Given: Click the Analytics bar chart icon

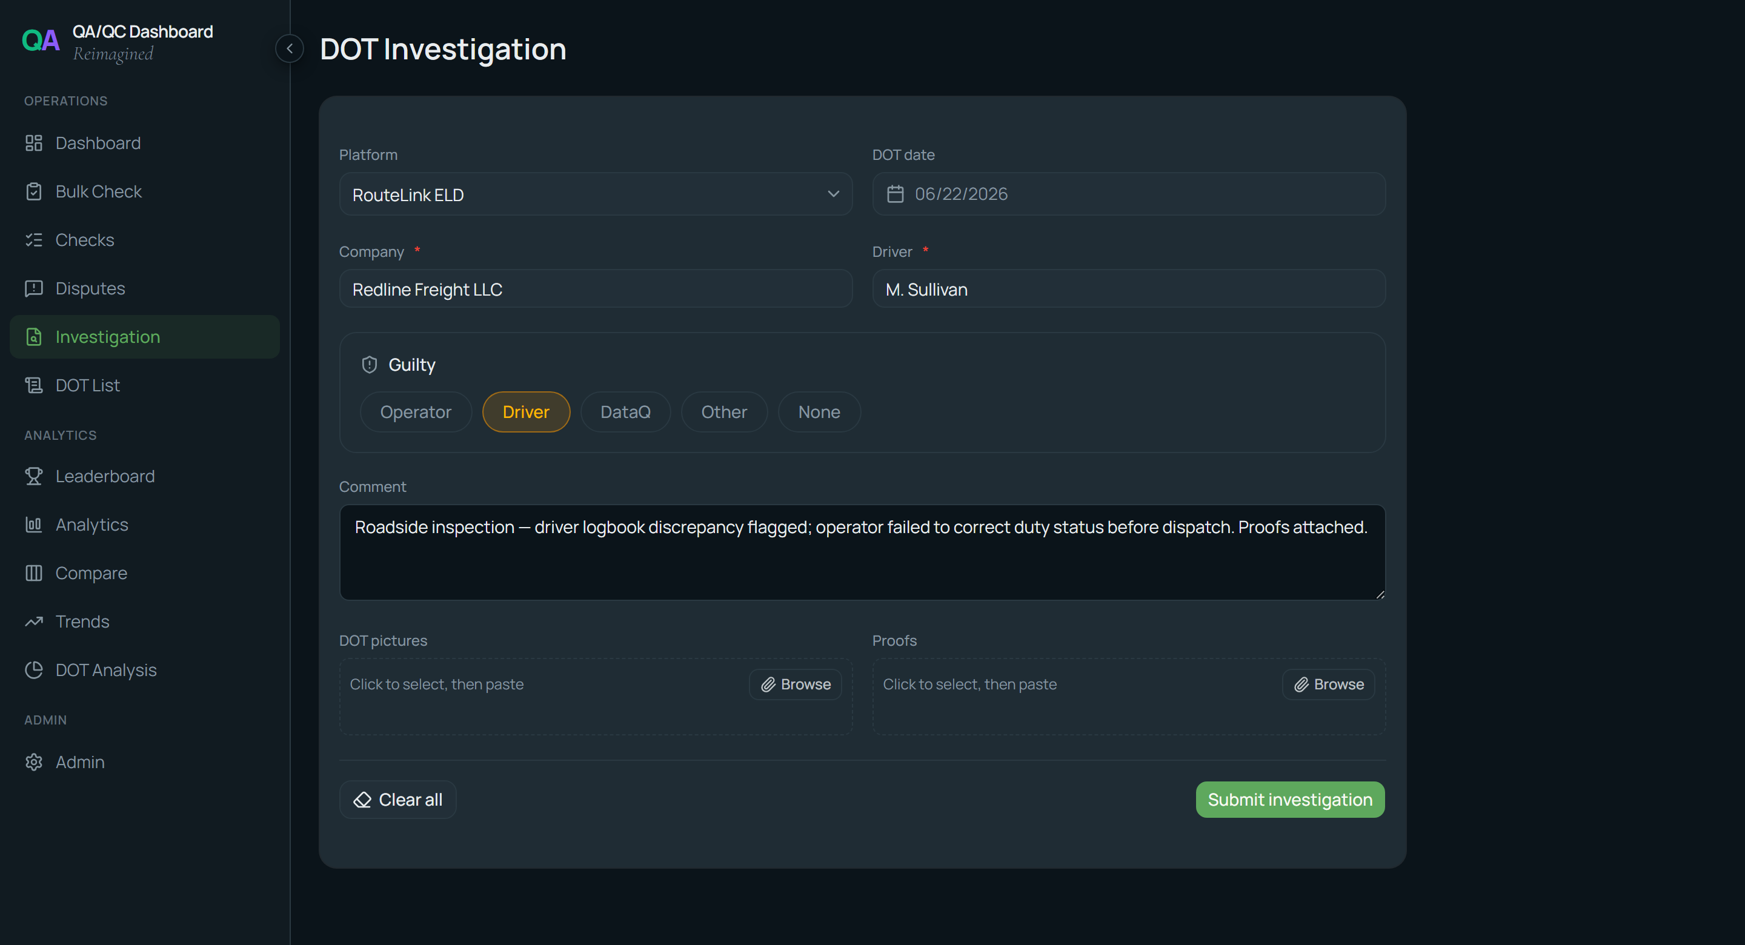Looking at the screenshot, I should coord(34,525).
